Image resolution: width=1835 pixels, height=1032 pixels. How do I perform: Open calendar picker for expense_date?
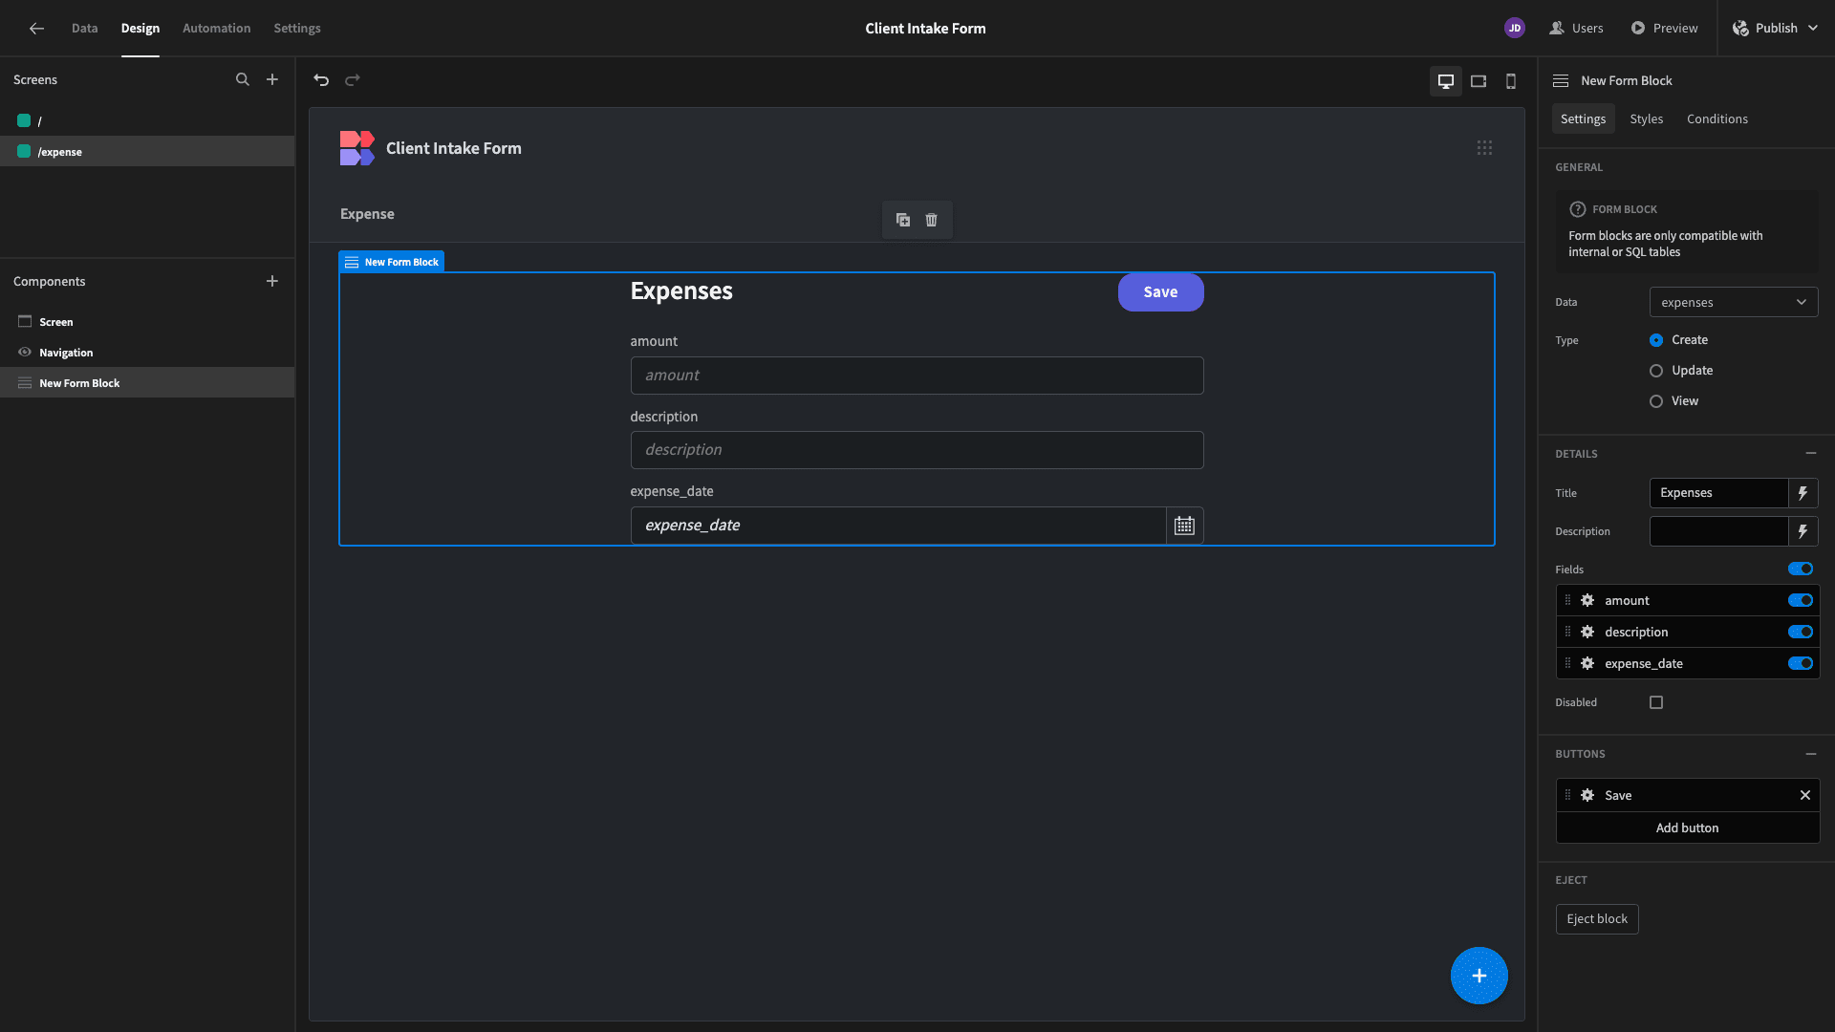pos(1184,526)
